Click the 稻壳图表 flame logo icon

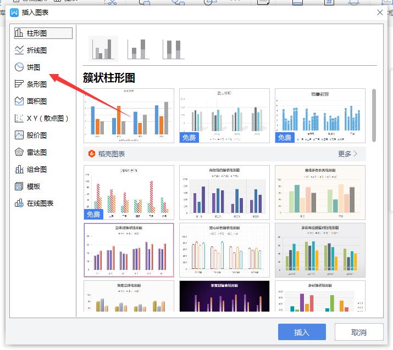tap(92, 154)
